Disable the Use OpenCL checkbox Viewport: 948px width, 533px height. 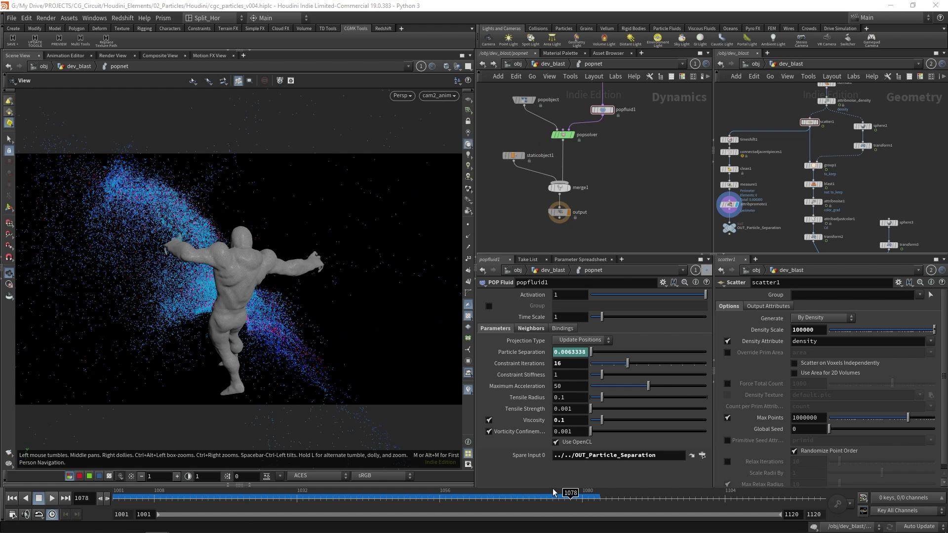(x=556, y=442)
